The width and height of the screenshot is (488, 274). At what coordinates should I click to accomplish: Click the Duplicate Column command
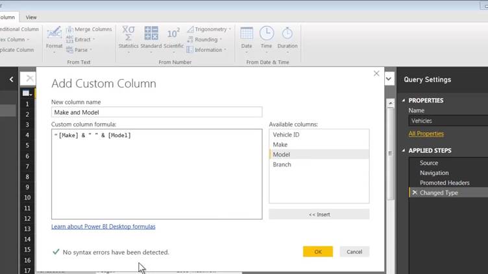(17, 50)
